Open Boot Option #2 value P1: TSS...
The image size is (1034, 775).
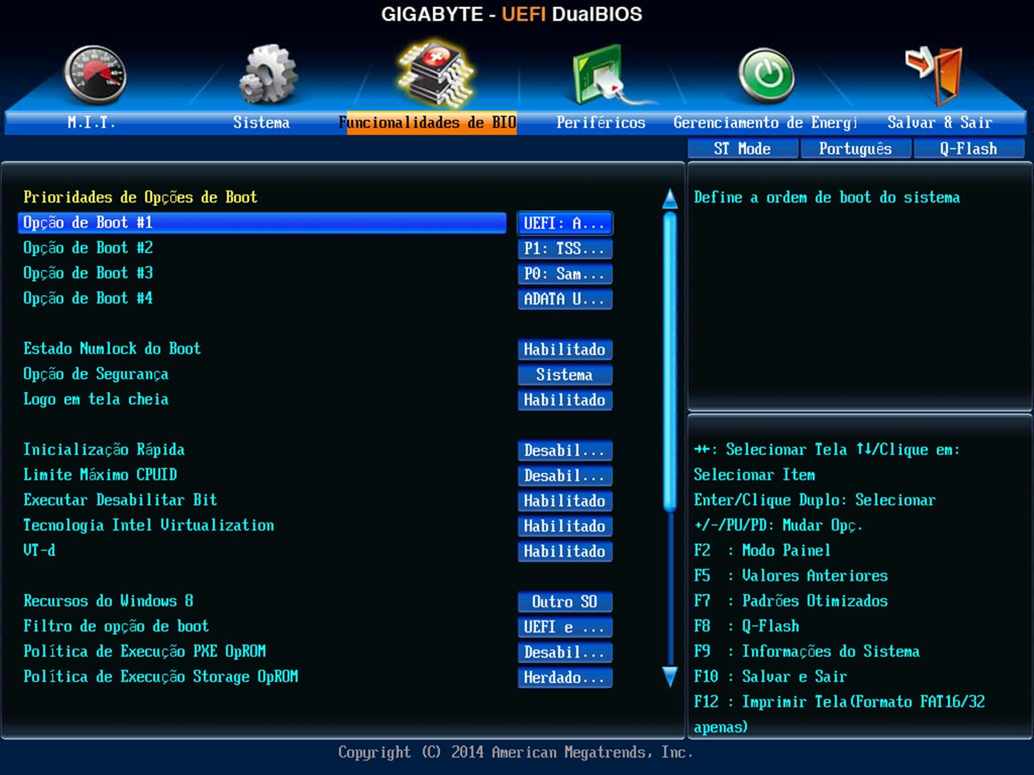click(565, 249)
